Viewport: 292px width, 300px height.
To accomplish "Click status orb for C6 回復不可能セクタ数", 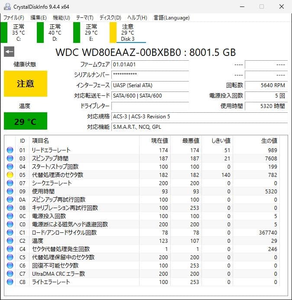I will point(10,265).
